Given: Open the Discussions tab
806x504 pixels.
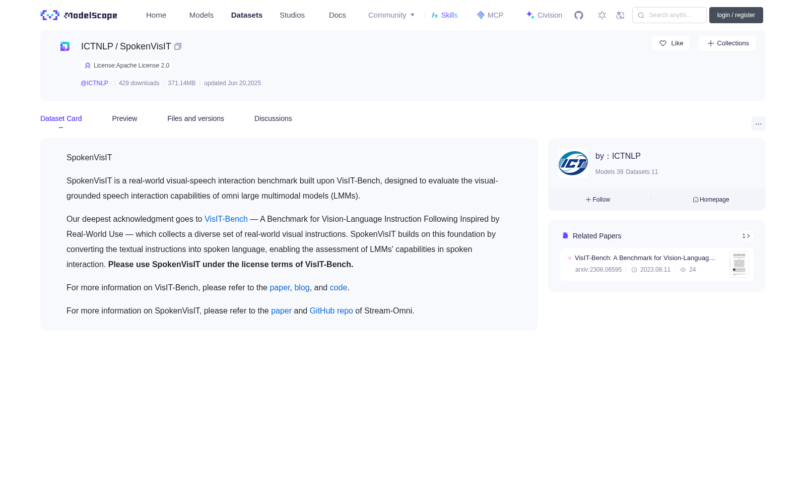Looking at the screenshot, I should click(x=273, y=118).
